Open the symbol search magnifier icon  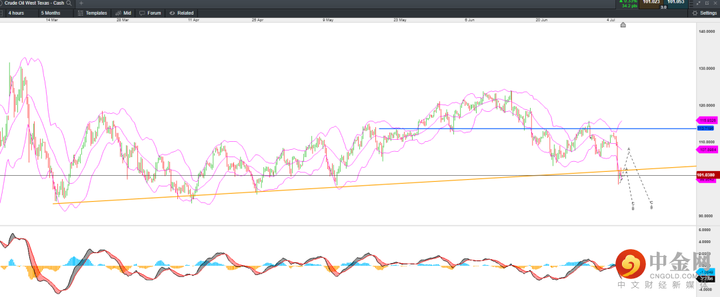(x=69, y=3)
